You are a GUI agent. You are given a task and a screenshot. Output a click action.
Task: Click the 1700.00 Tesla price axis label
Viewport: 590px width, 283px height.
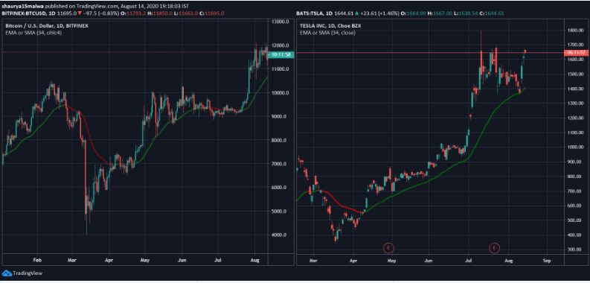tap(576, 45)
